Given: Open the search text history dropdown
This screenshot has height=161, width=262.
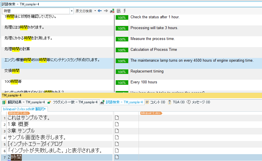Looking at the screenshot, I should pyautogui.click(x=72, y=11).
